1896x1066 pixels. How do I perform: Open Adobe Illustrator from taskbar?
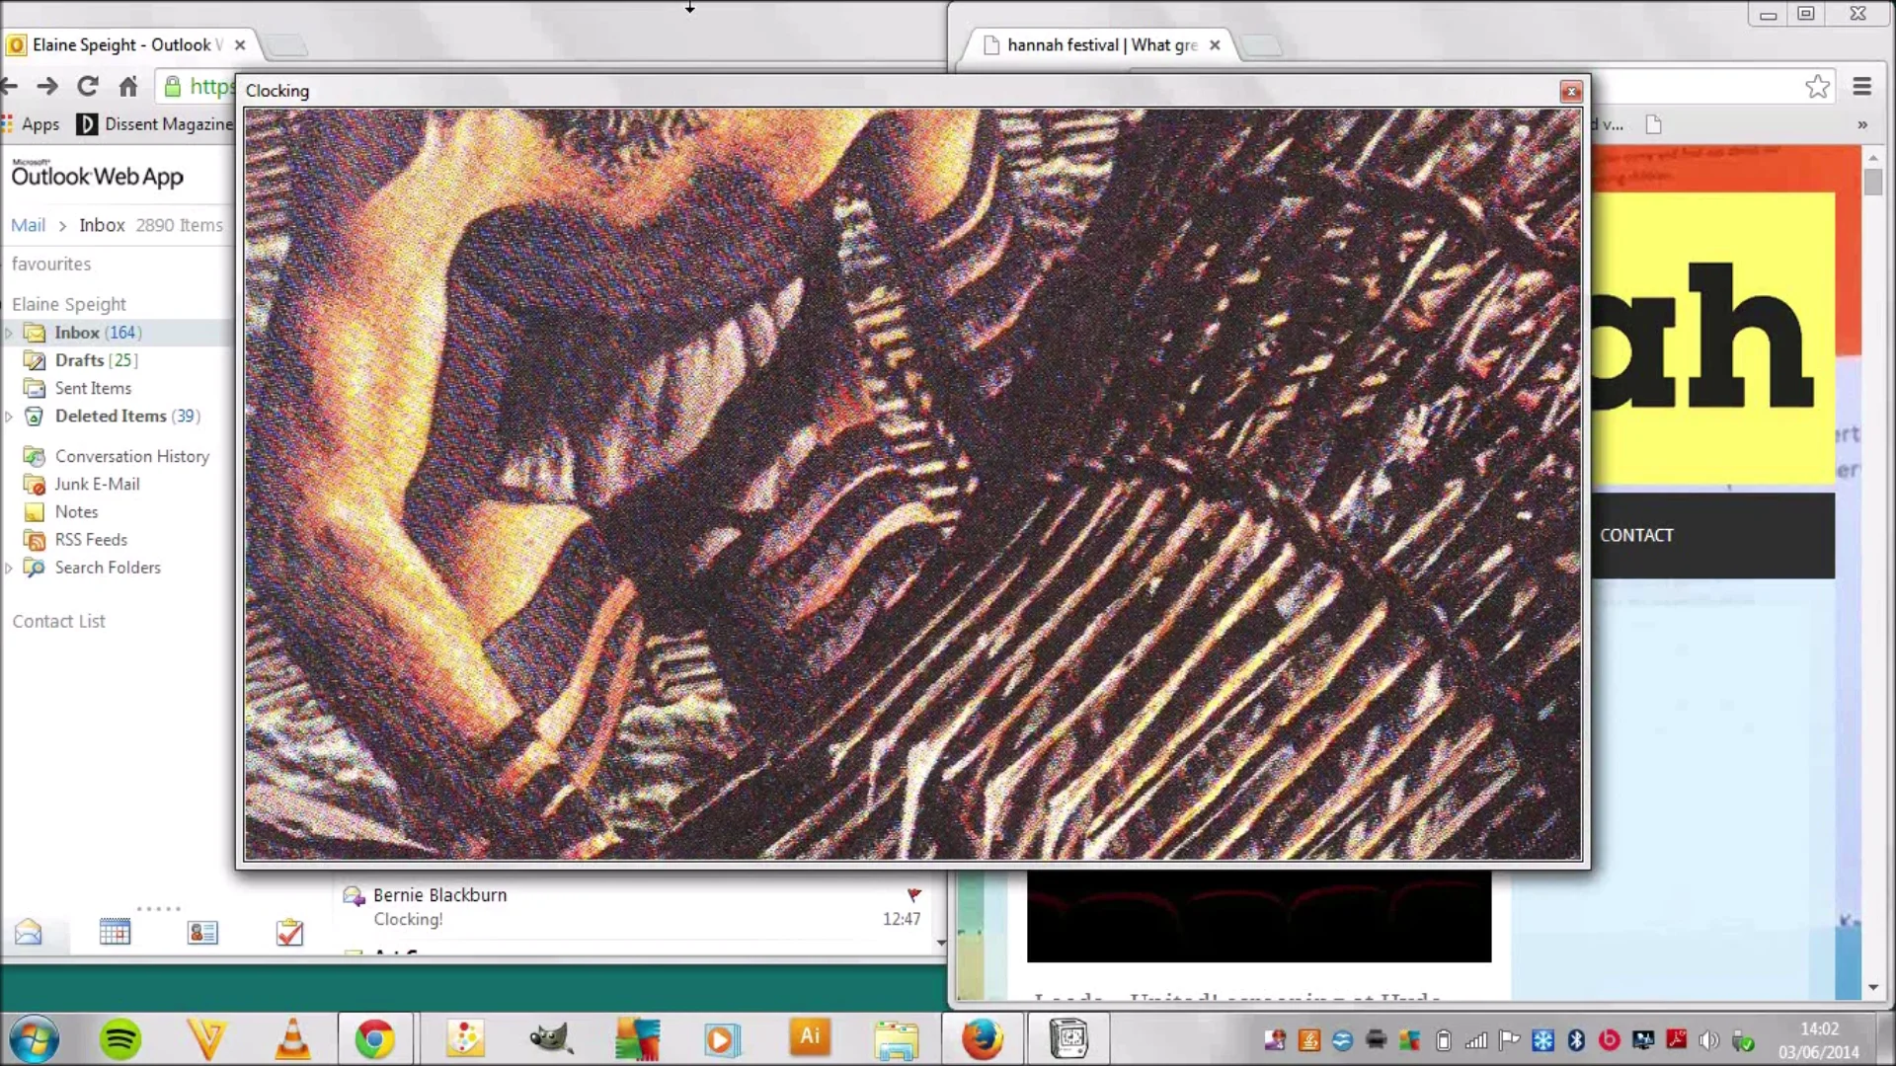pyautogui.click(x=810, y=1037)
